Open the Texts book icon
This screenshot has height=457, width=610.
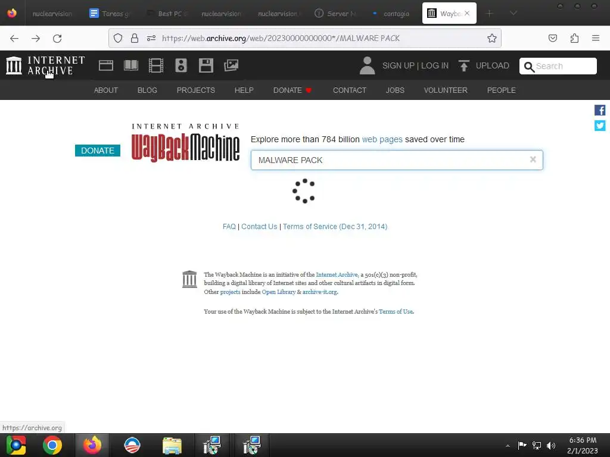click(130, 65)
